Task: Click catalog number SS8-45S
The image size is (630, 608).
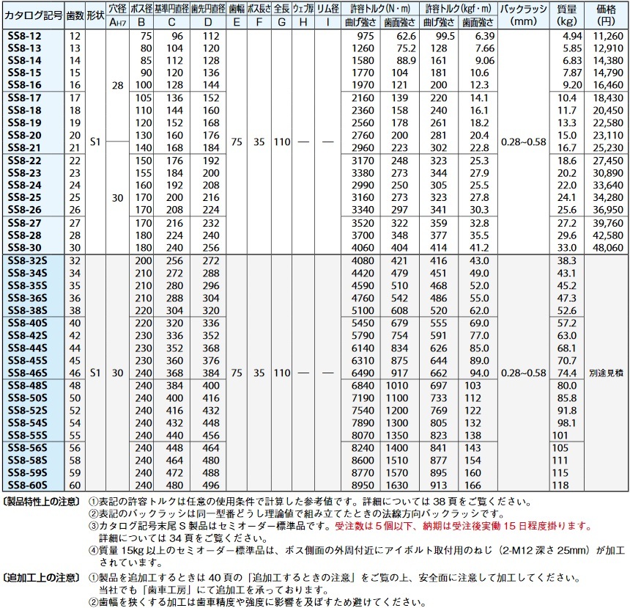Action: [27, 361]
